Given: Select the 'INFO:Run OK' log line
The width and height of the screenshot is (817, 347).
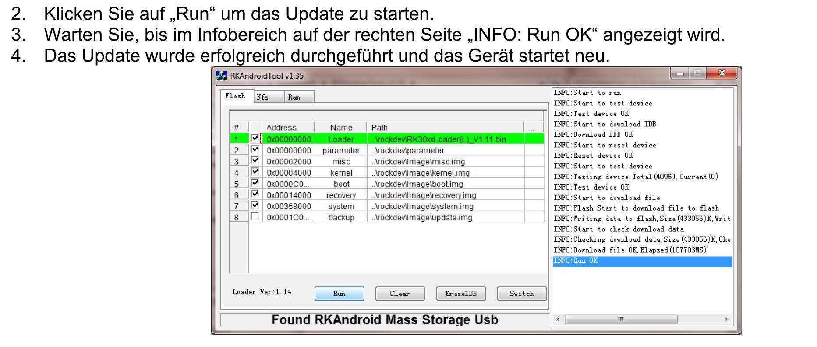Looking at the screenshot, I should 643,260.
